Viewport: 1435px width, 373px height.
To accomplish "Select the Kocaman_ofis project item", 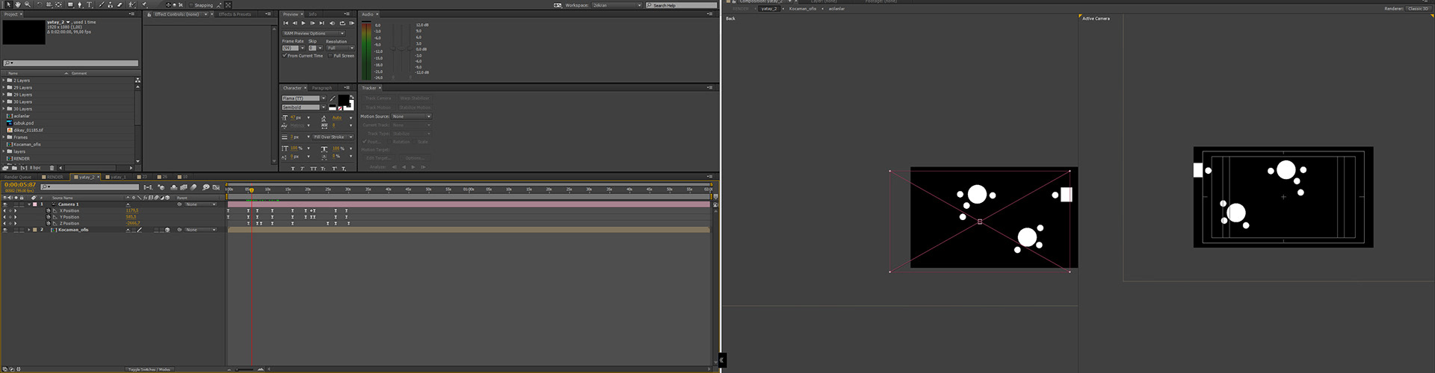I will click(x=26, y=145).
